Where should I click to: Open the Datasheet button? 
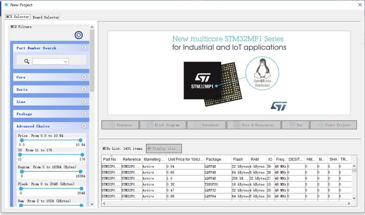(206, 125)
